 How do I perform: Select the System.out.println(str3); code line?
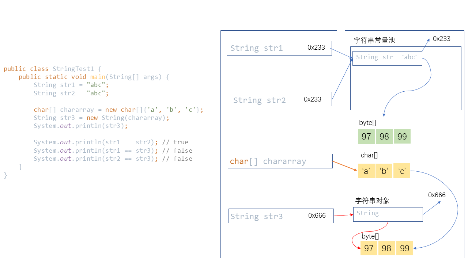pyautogui.click(x=81, y=126)
